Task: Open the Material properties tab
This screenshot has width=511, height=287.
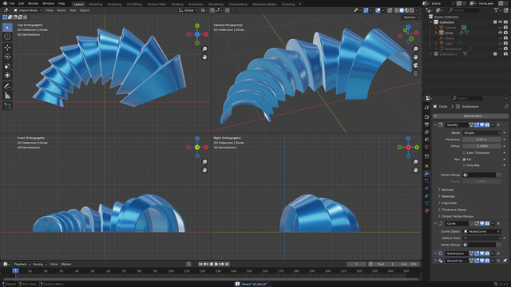Action: point(426,210)
